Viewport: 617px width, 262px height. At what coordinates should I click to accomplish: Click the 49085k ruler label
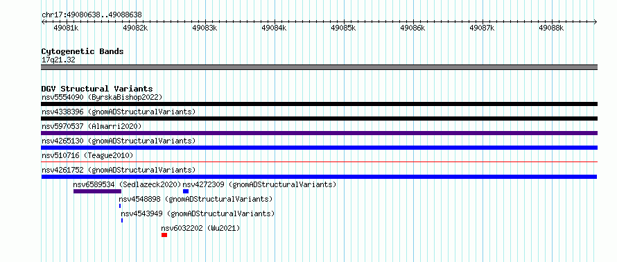tap(344, 28)
